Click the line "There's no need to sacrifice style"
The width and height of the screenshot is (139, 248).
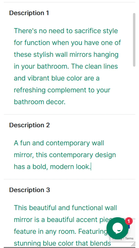[x=66, y=31]
